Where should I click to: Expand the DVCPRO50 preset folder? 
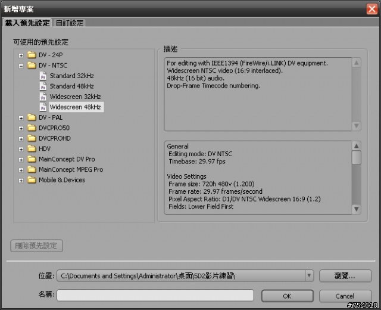coord(21,129)
